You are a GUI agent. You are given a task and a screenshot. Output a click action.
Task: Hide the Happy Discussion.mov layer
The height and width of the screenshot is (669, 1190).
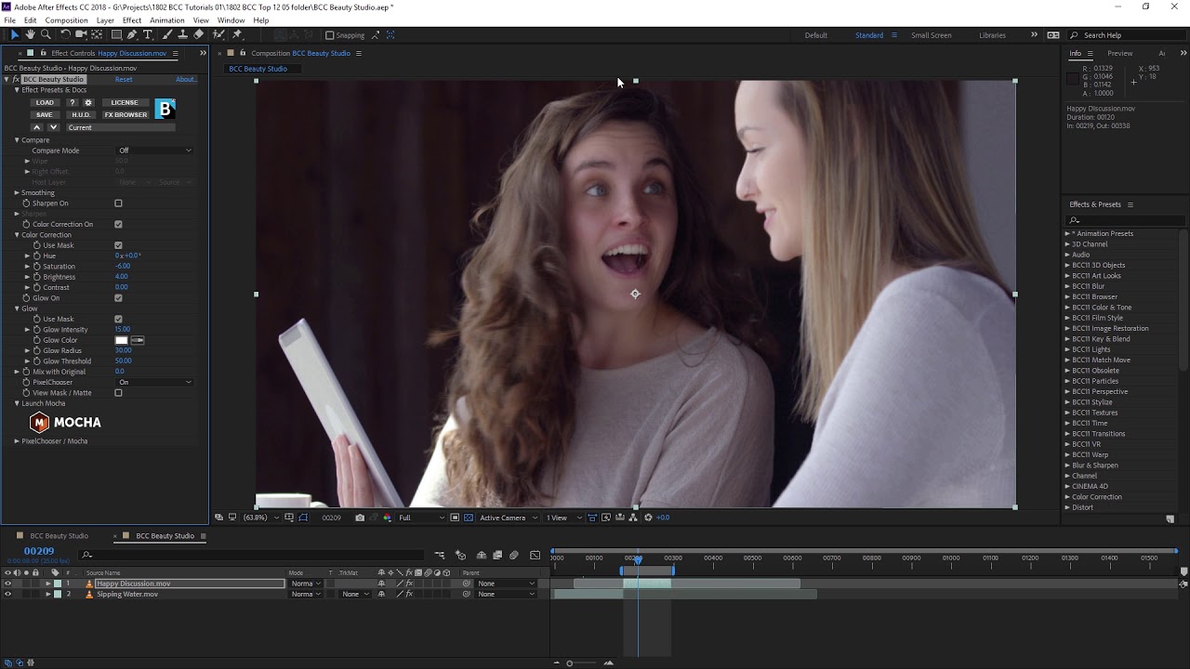7,584
